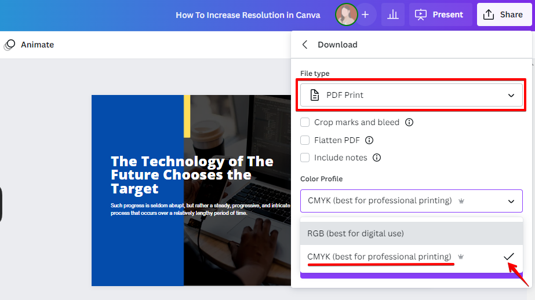Click the Animate button label

[x=37, y=45]
